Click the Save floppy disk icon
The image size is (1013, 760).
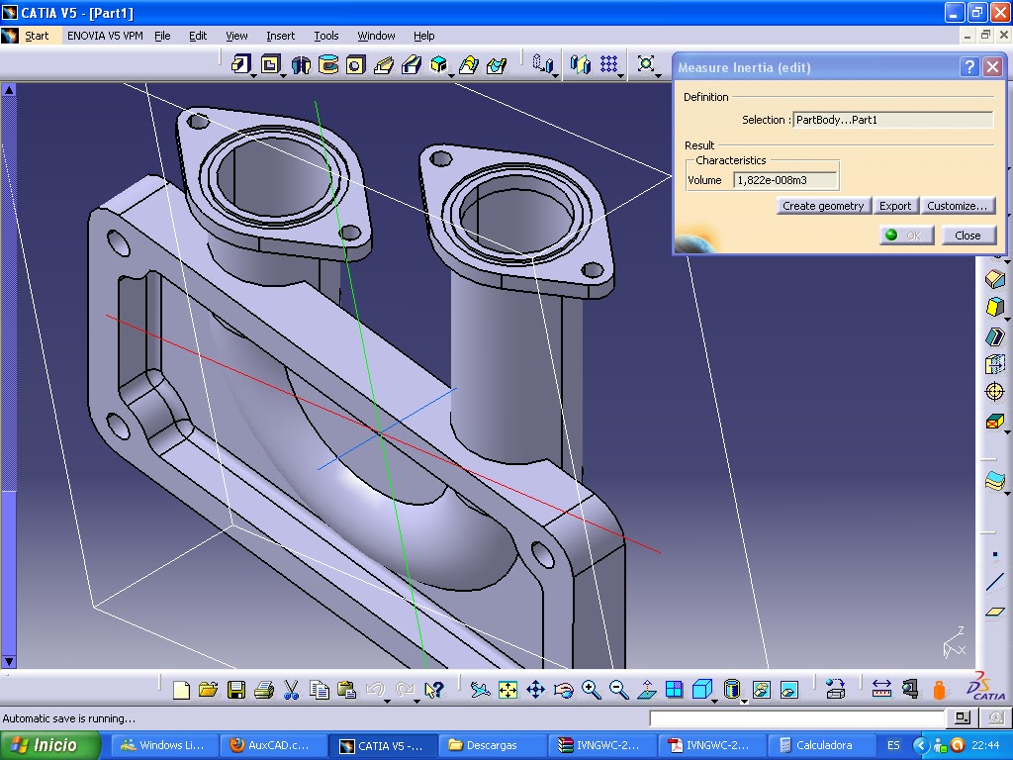click(235, 690)
